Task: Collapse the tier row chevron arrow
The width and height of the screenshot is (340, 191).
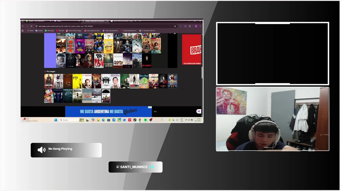Action: click(175, 33)
